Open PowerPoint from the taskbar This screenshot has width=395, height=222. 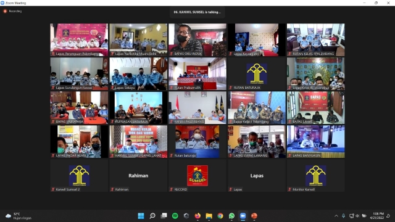[254, 216]
